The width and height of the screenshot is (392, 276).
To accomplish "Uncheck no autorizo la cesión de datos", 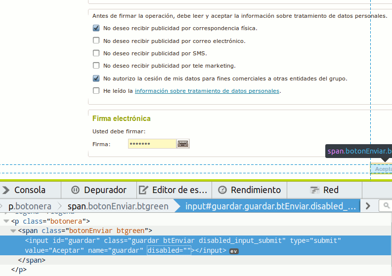I will [x=96, y=78].
